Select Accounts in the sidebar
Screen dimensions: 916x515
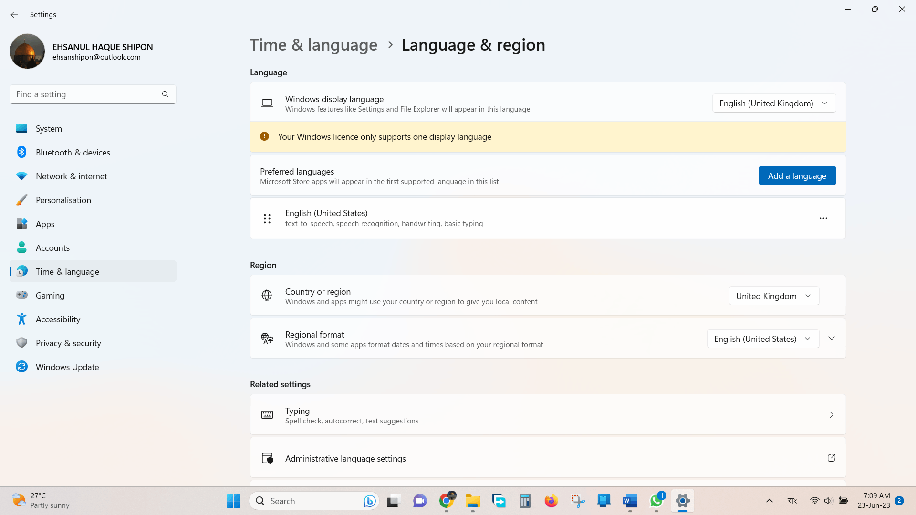(93, 248)
